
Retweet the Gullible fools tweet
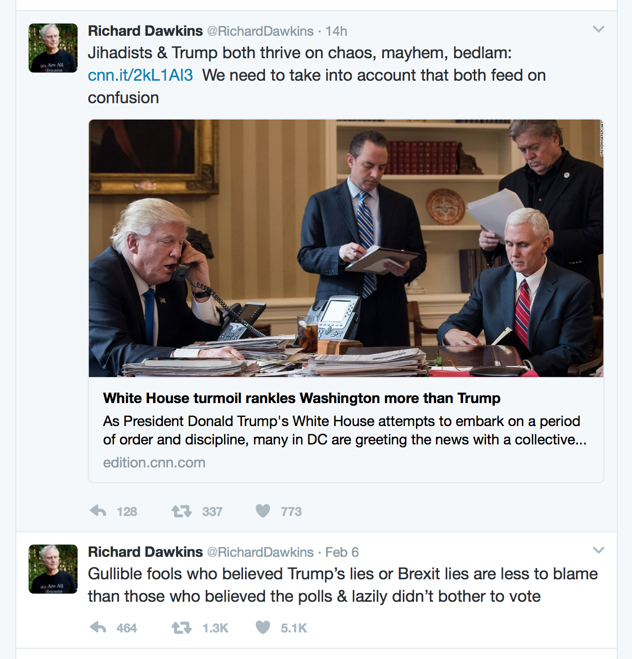181,627
